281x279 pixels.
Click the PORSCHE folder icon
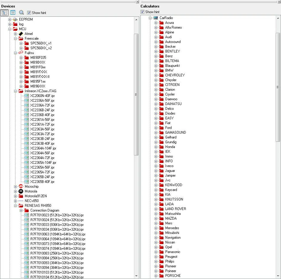161,276
